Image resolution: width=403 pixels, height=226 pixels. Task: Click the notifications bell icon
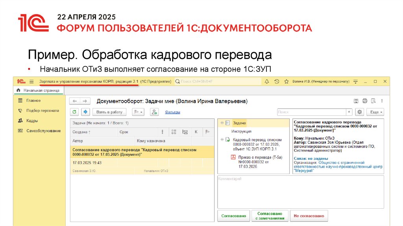[267, 82]
